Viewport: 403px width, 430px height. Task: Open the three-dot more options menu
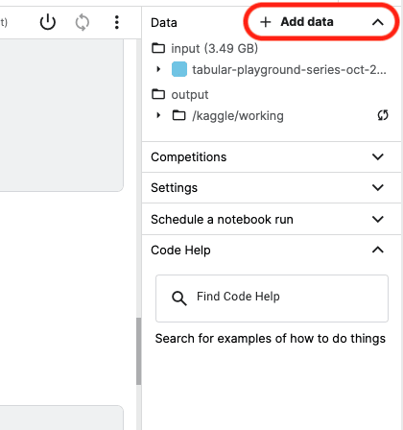pos(117,22)
